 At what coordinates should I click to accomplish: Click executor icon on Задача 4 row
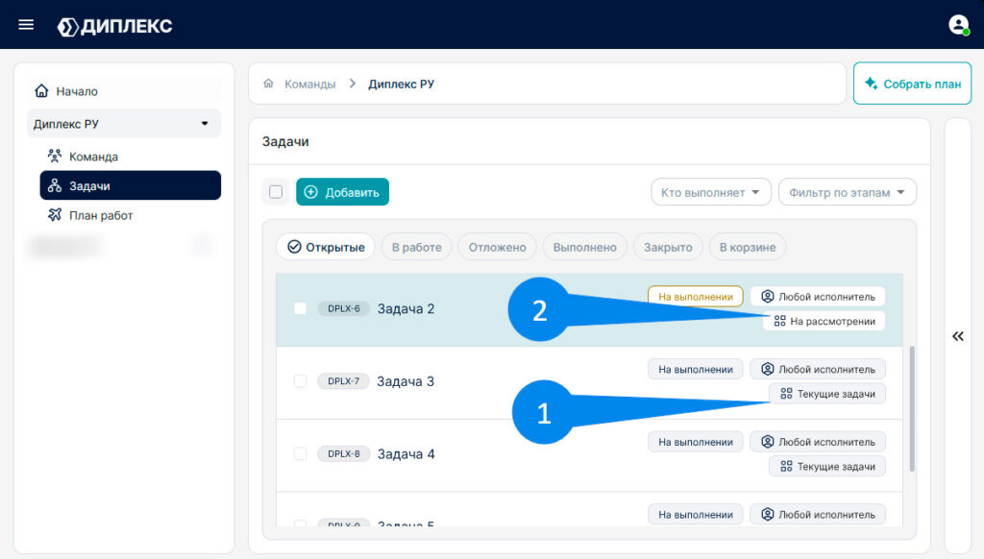coord(768,442)
